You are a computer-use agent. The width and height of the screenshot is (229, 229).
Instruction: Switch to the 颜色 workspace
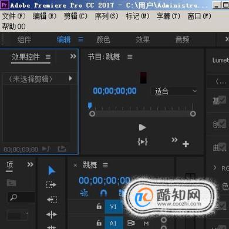[103, 39]
